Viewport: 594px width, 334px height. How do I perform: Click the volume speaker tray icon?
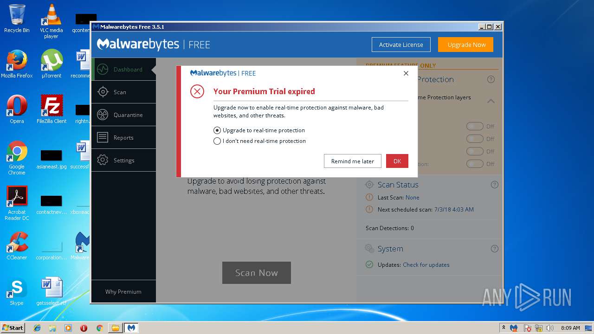550,328
